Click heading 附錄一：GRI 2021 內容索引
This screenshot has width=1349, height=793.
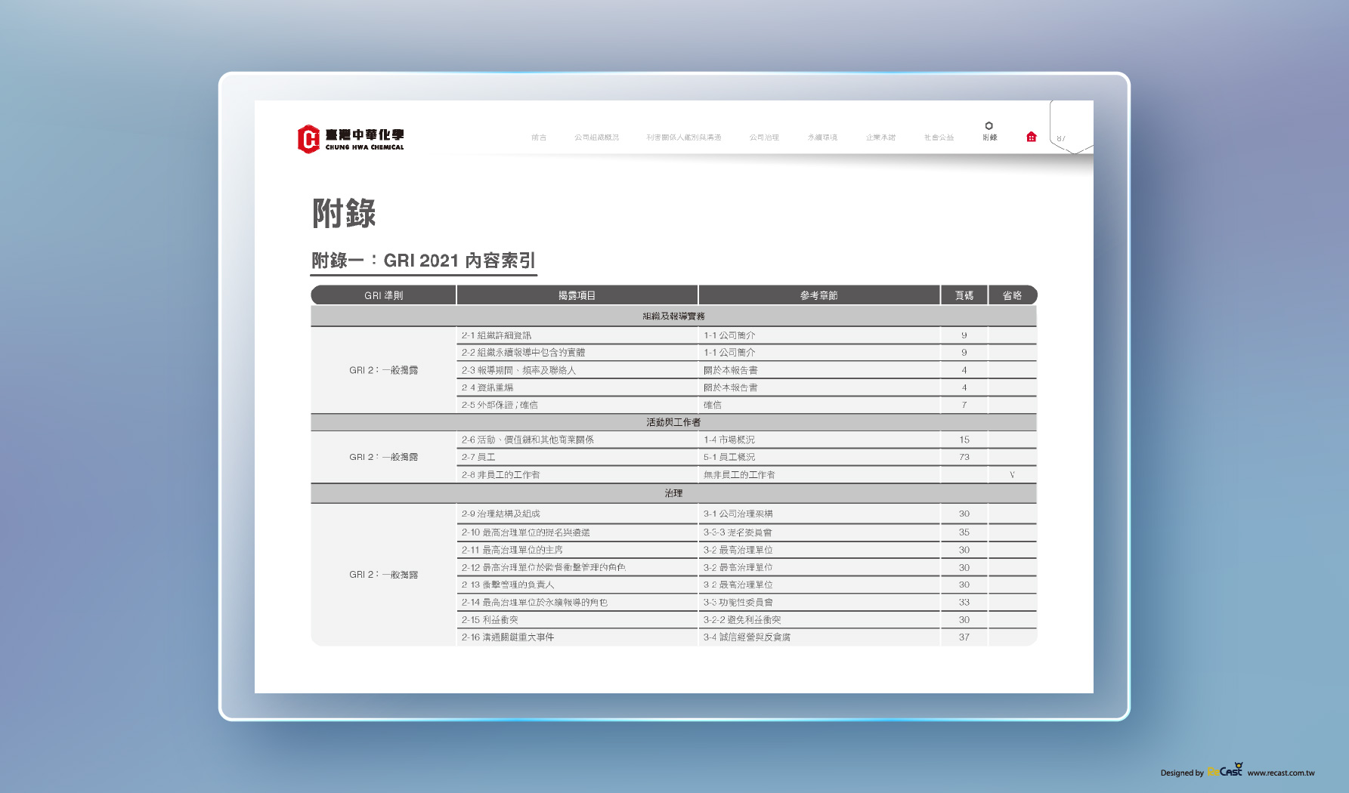pos(423,261)
